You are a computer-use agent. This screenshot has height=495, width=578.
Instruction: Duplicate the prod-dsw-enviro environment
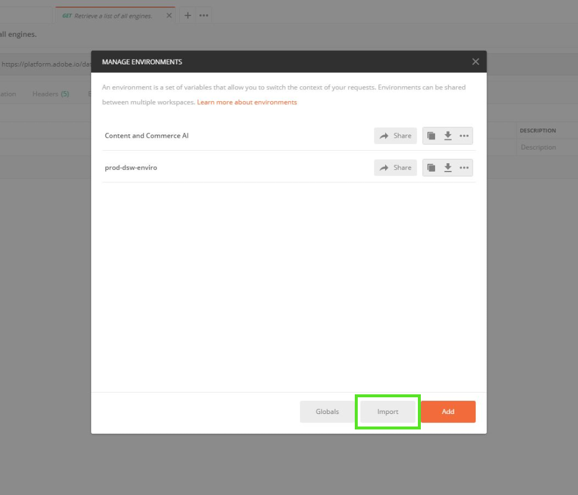pyautogui.click(x=431, y=168)
